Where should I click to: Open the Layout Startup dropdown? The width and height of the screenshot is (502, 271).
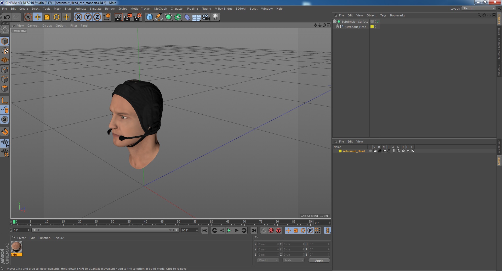coord(478,9)
